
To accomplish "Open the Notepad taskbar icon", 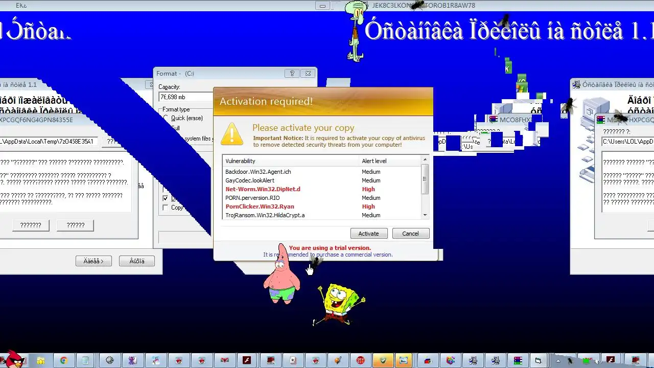I will [x=85, y=360].
